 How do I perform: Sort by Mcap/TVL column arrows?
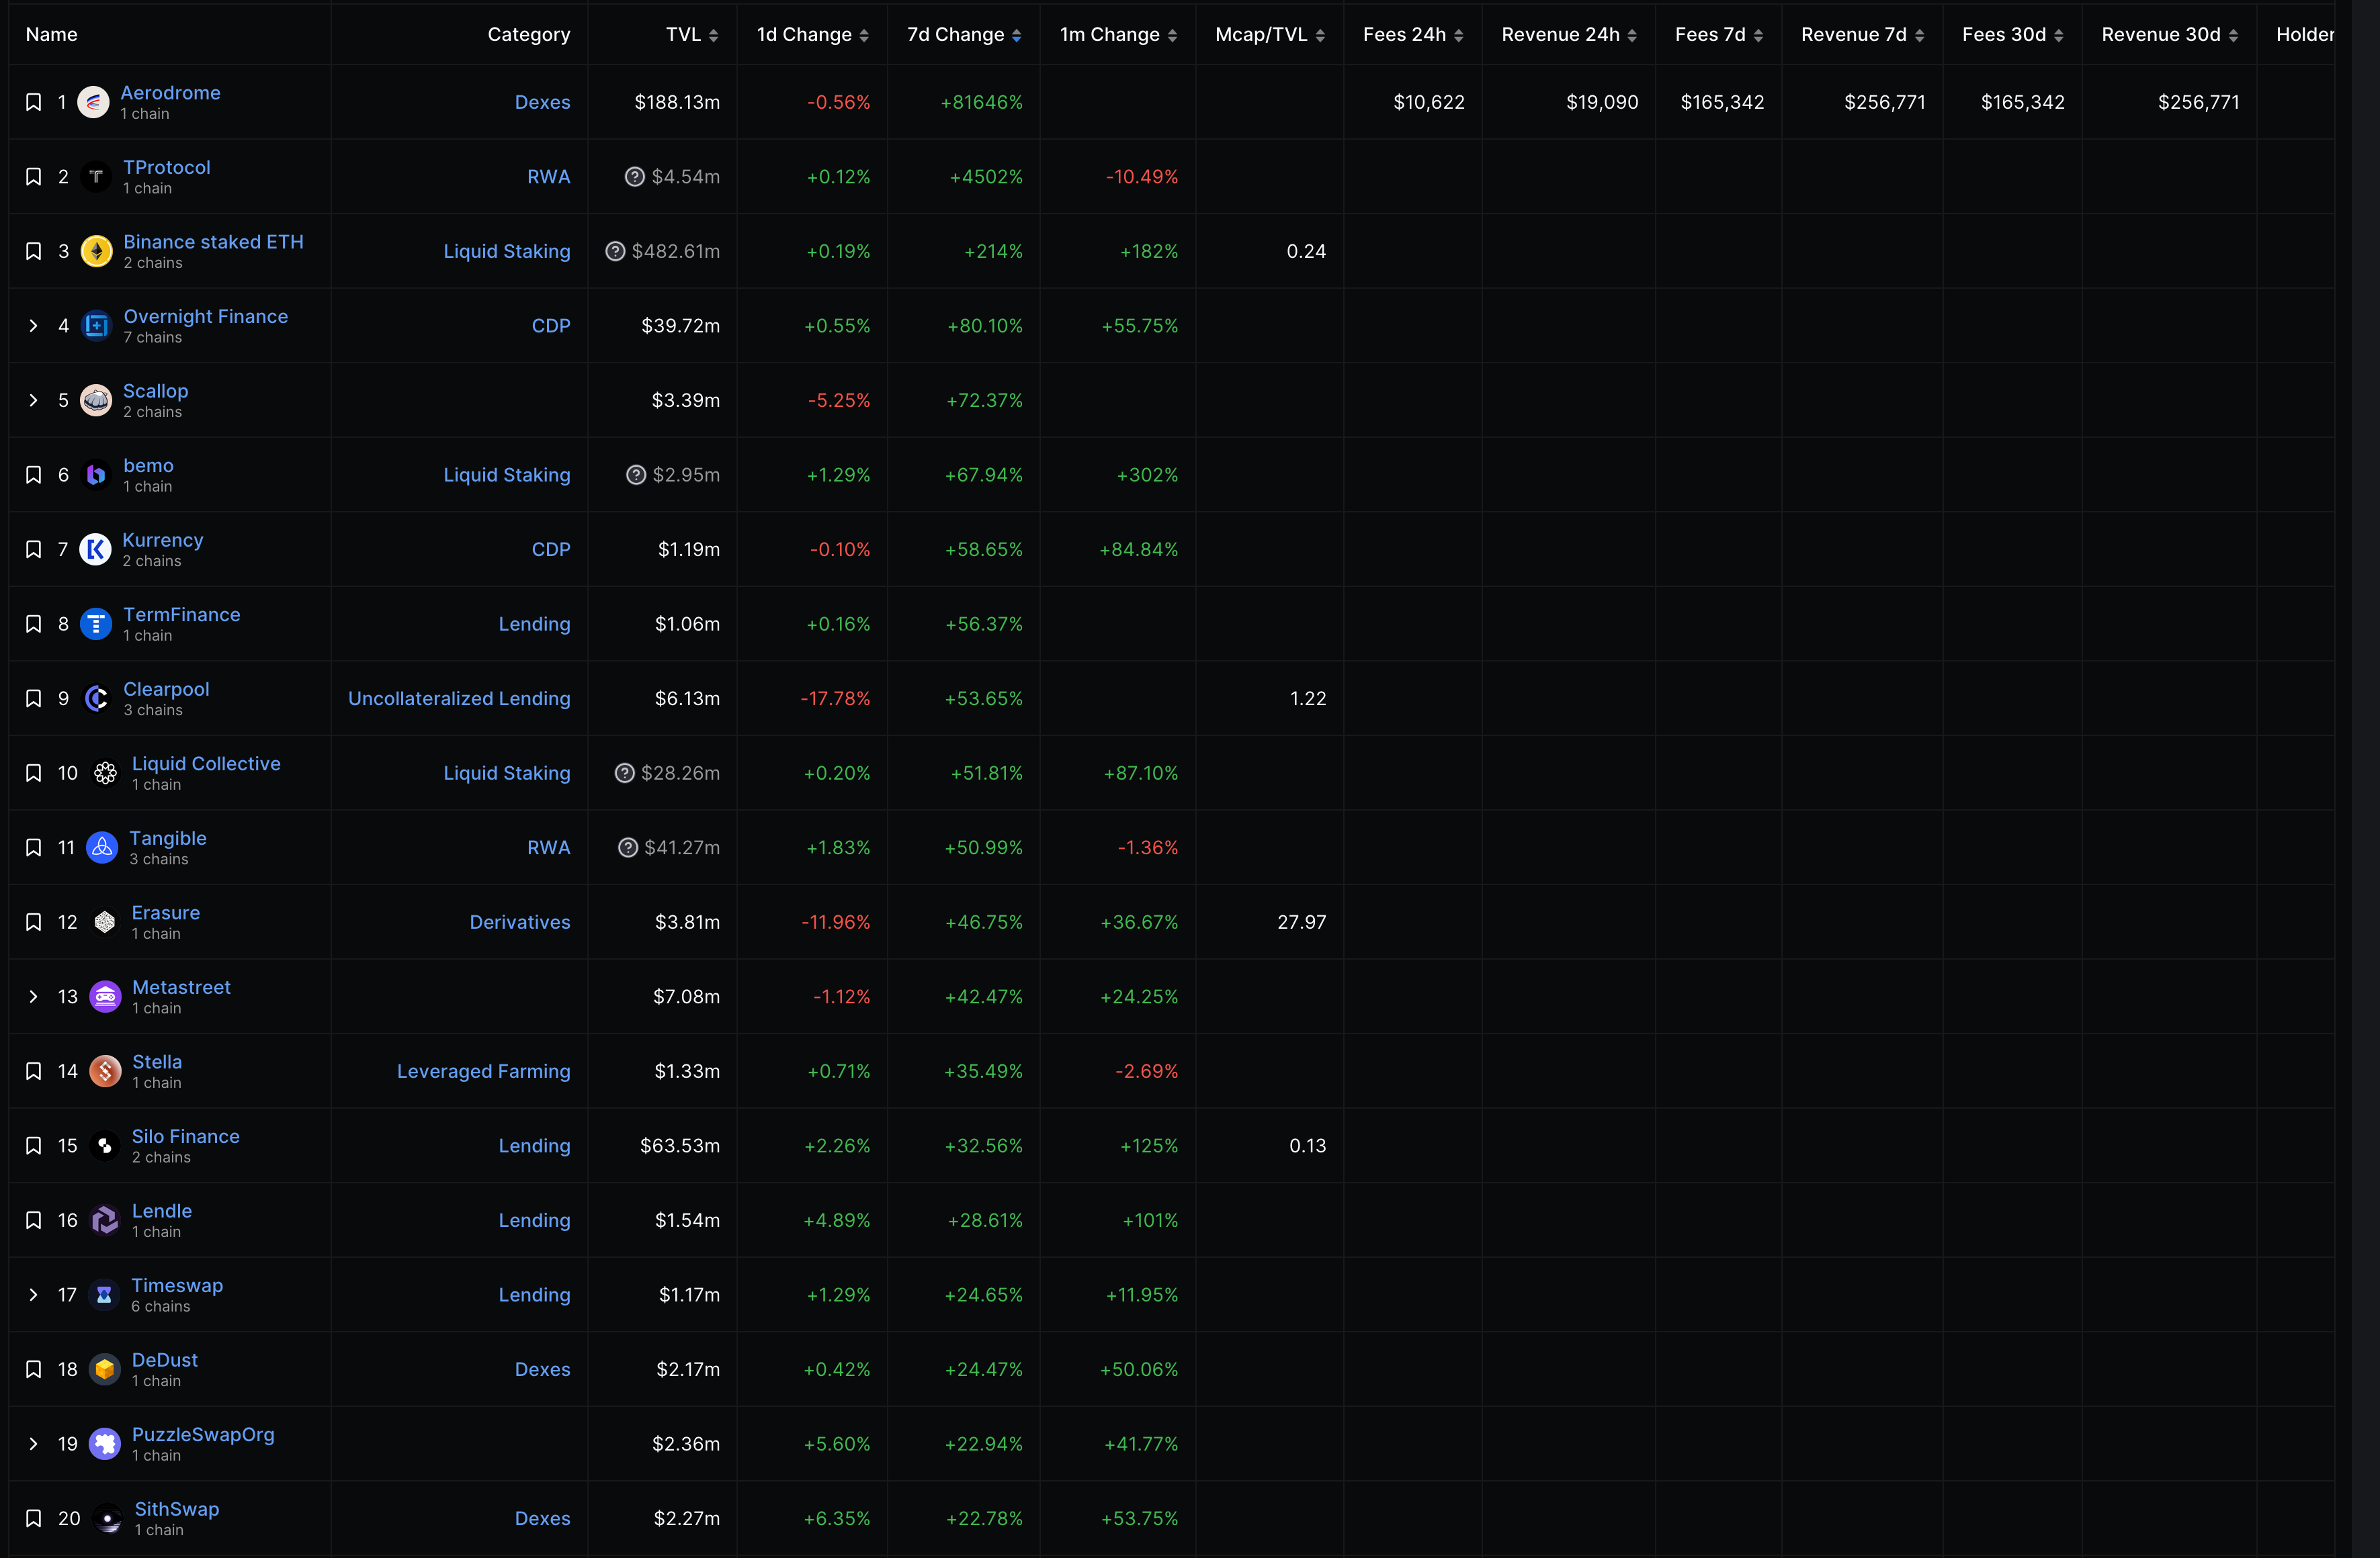(1320, 35)
